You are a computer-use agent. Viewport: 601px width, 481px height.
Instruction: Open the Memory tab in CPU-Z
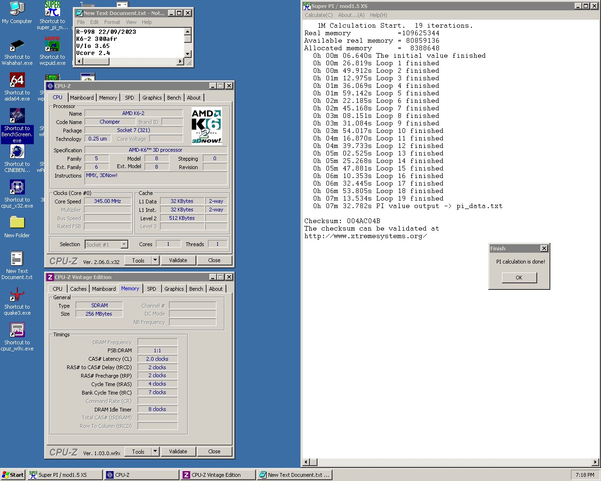point(108,98)
